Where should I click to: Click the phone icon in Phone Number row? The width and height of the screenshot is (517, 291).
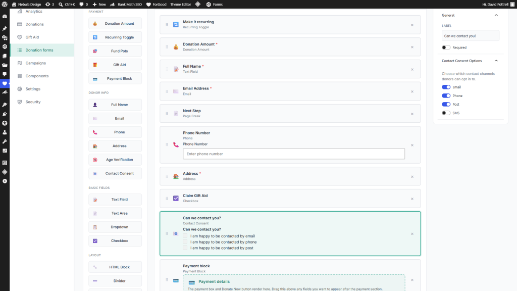[176, 144]
